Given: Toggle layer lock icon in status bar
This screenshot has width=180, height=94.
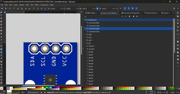Looking at the screenshot, I should coord(45,92).
